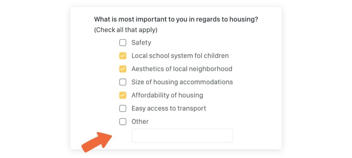Enable the Easy access to transport checkbox

(x=123, y=109)
